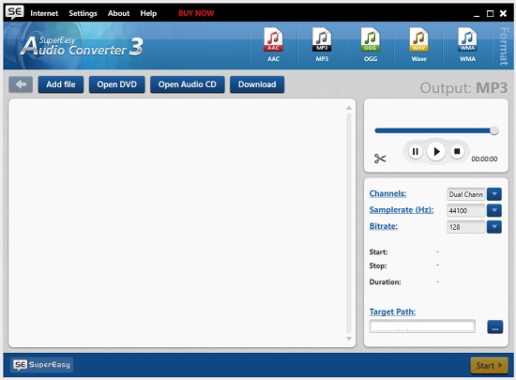
Task: Select the AAC output format icon
Action: point(273,44)
